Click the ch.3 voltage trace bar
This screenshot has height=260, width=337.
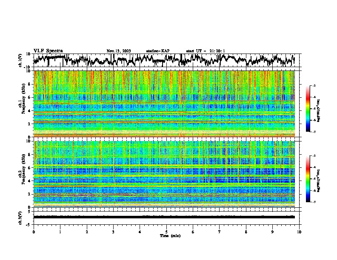tap(164, 217)
